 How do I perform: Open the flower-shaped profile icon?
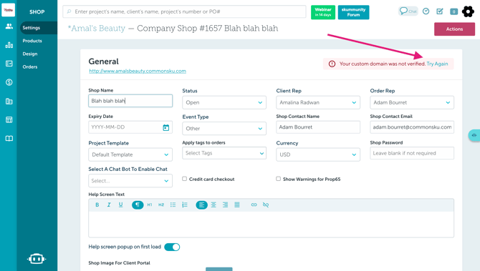pos(468,11)
